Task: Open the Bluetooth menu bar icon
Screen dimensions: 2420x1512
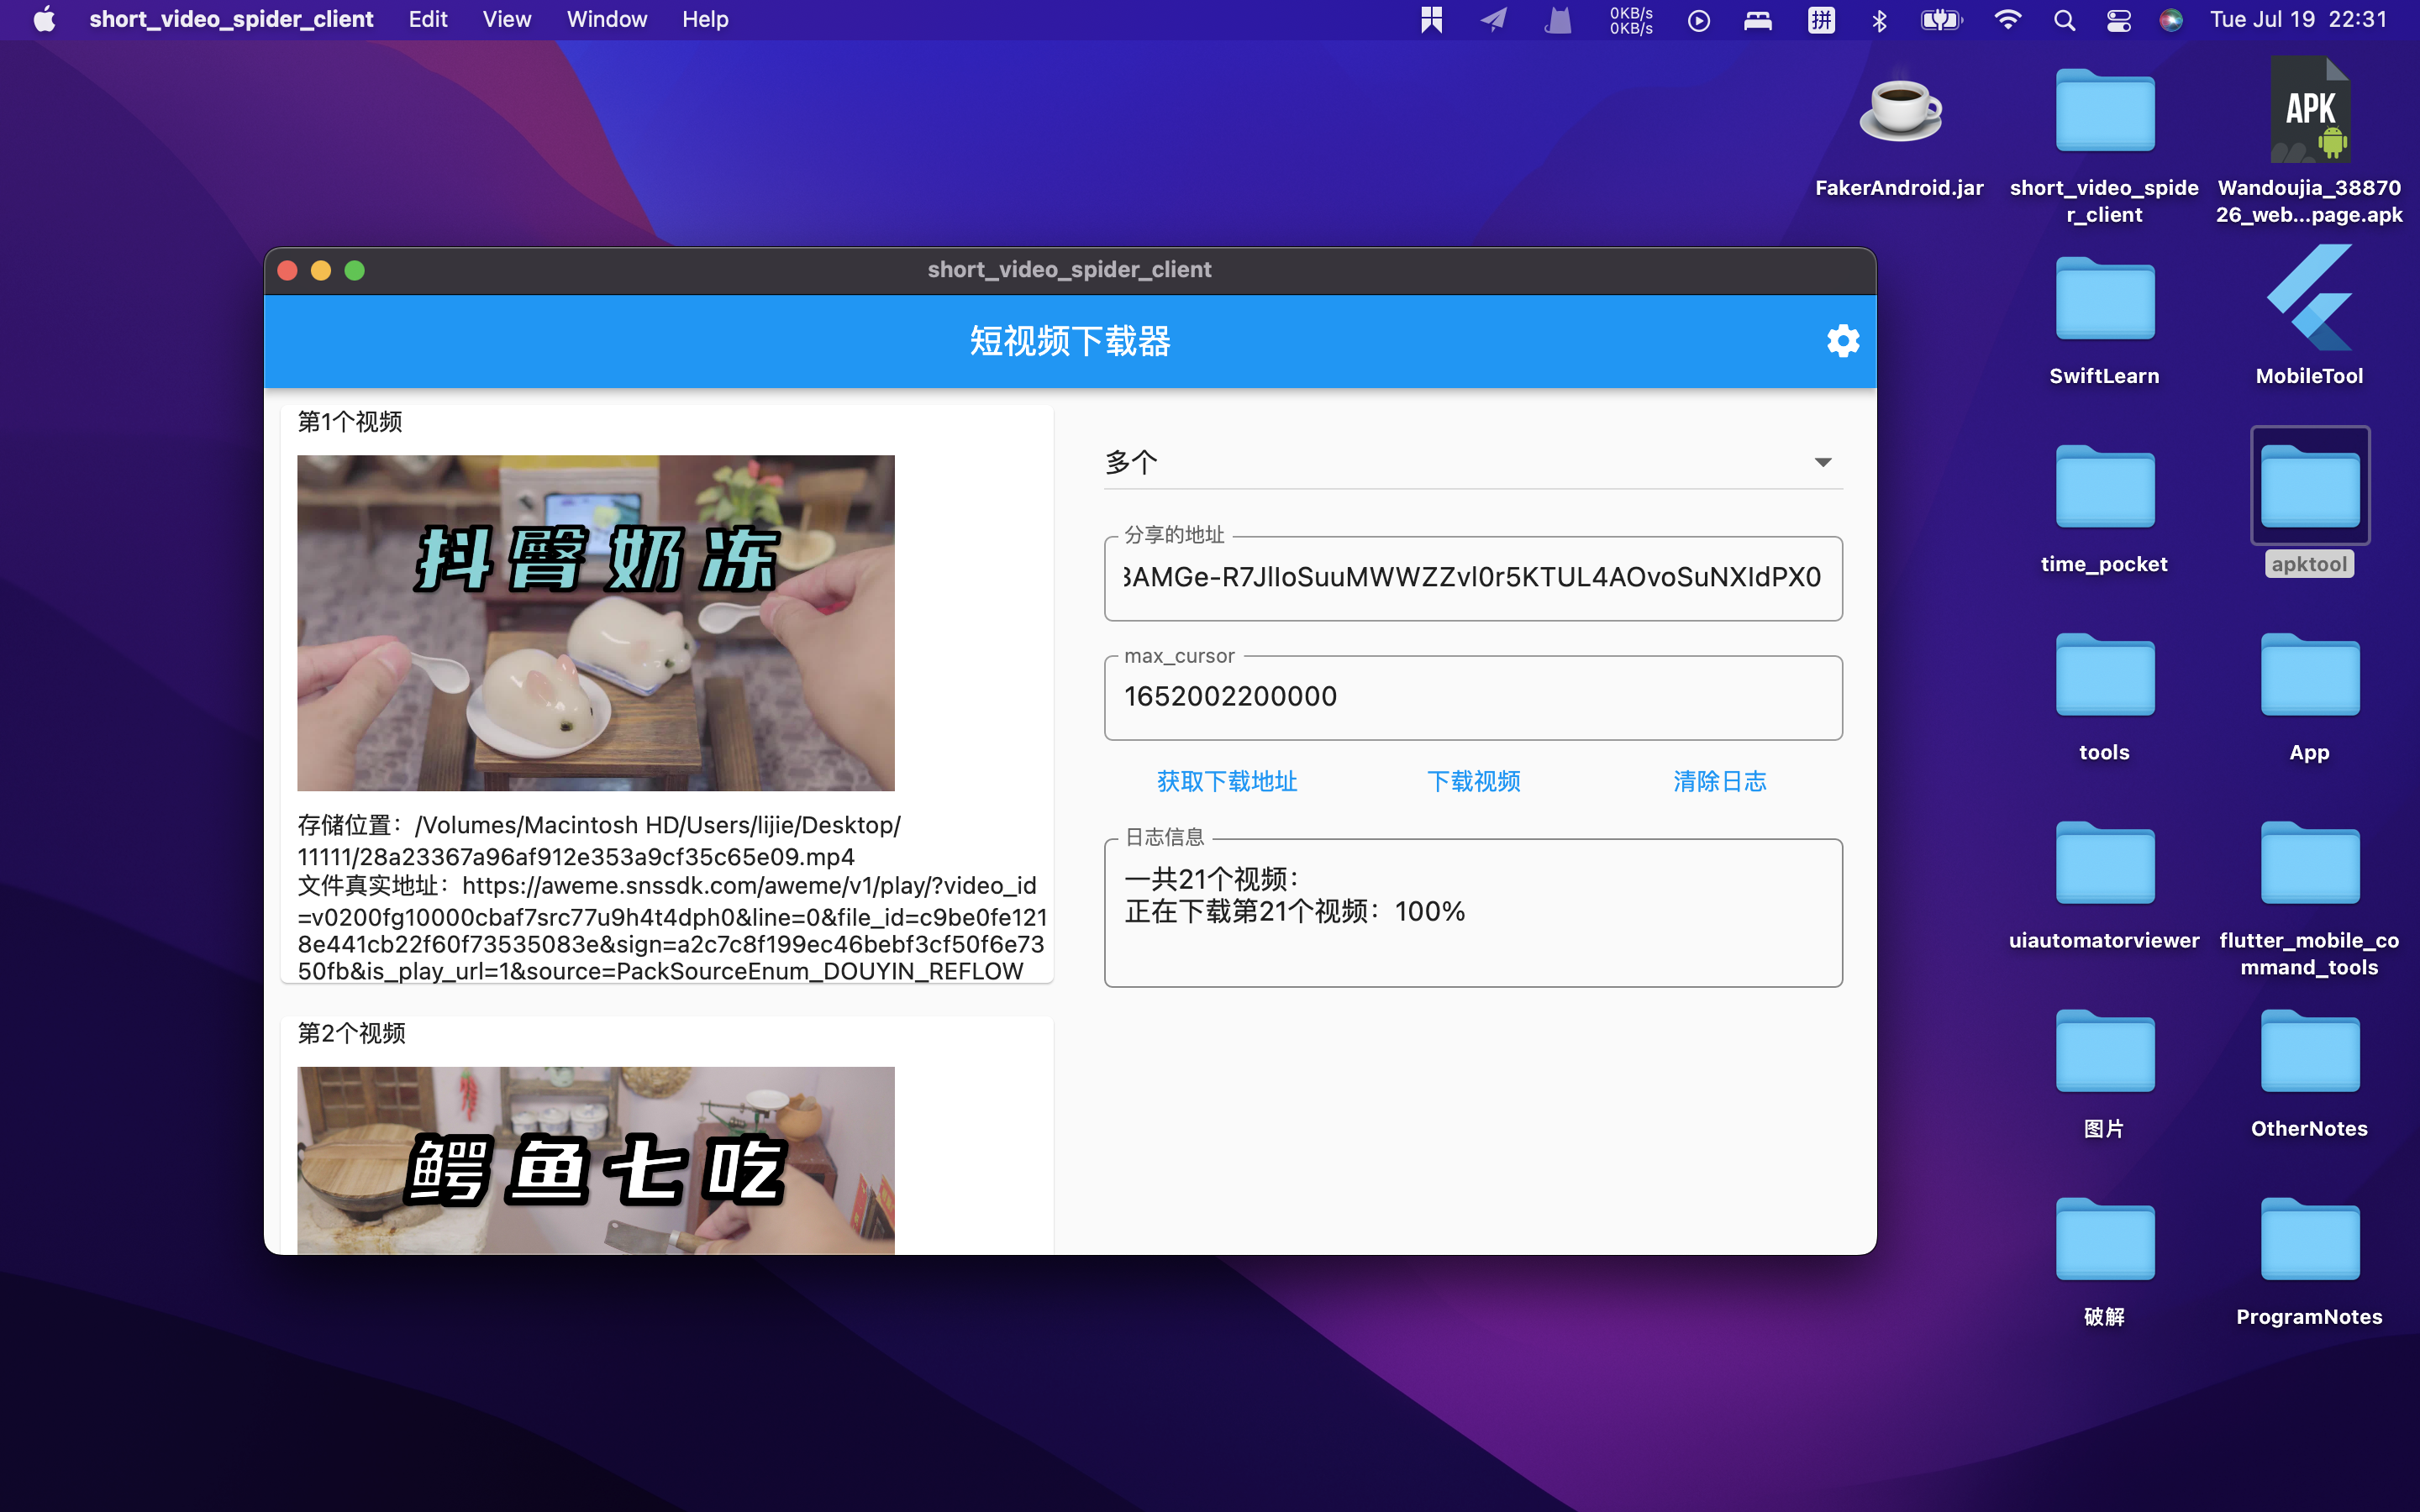Action: (x=1879, y=19)
